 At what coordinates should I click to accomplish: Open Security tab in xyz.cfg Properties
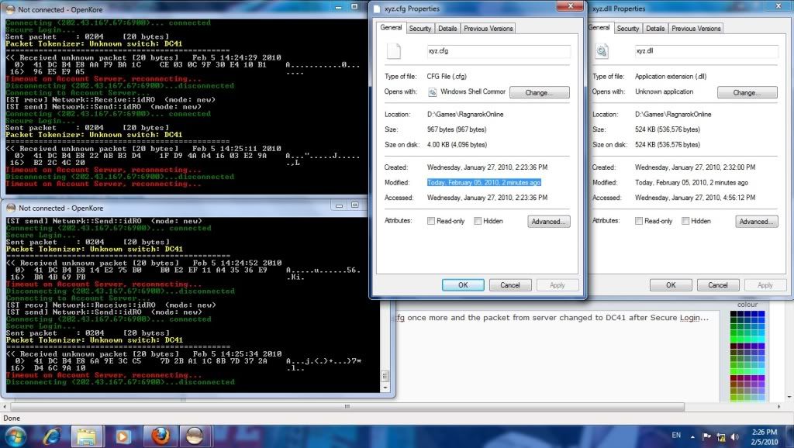[420, 29]
